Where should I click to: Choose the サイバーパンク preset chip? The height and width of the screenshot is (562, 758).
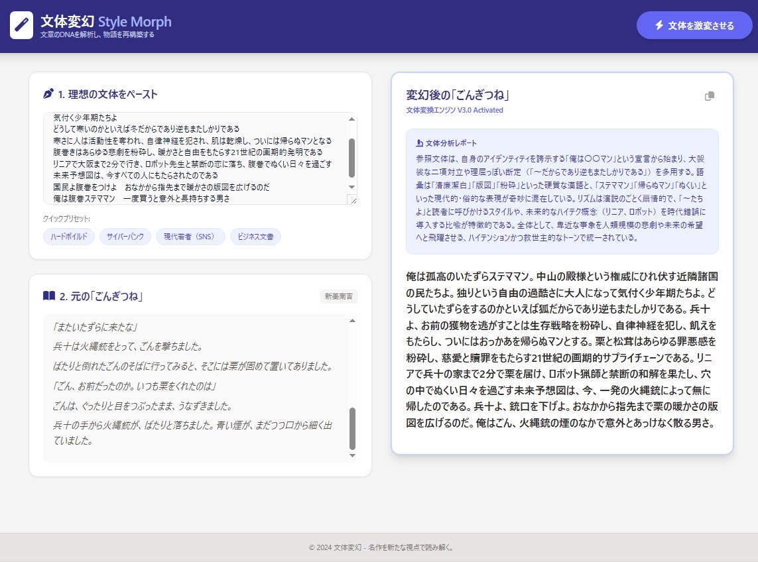(x=125, y=237)
